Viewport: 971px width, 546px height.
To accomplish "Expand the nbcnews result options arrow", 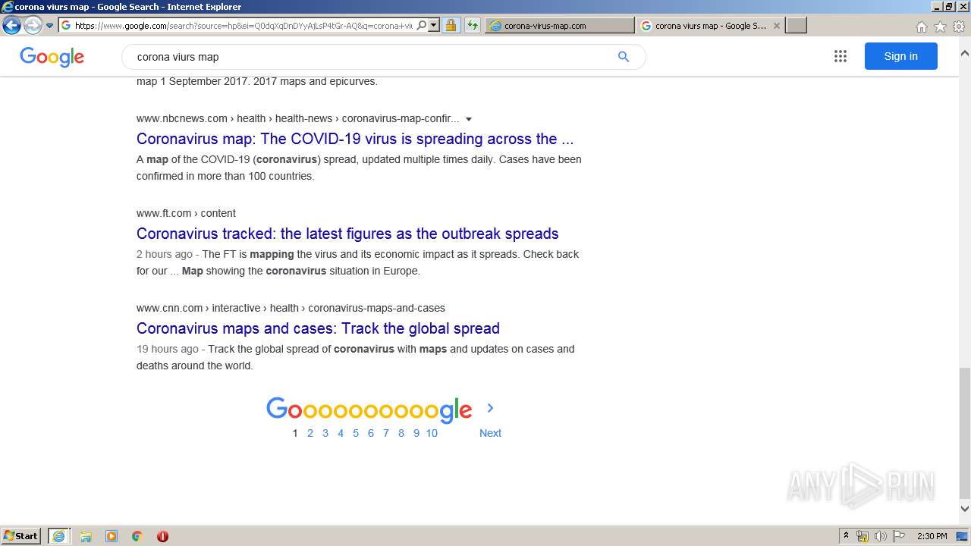I will point(469,119).
